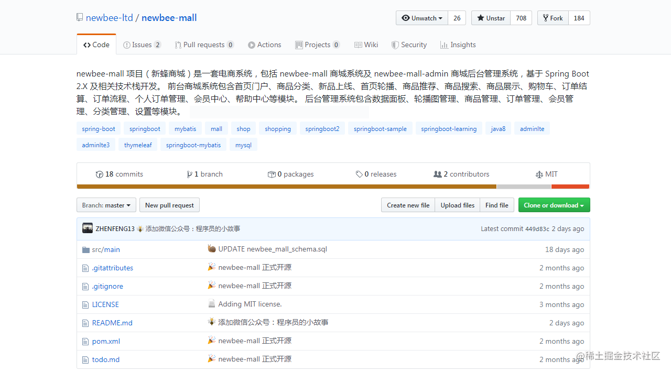Screen dimensions: 671x372
Task: Open the Projects tab
Action: coord(318,45)
